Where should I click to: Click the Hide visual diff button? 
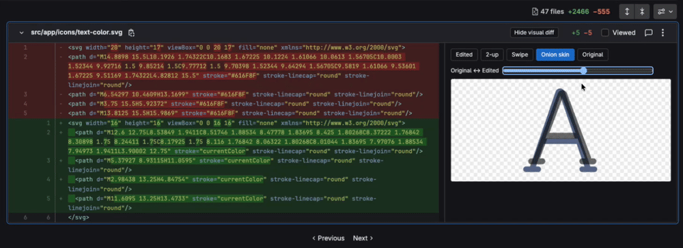(535, 33)
